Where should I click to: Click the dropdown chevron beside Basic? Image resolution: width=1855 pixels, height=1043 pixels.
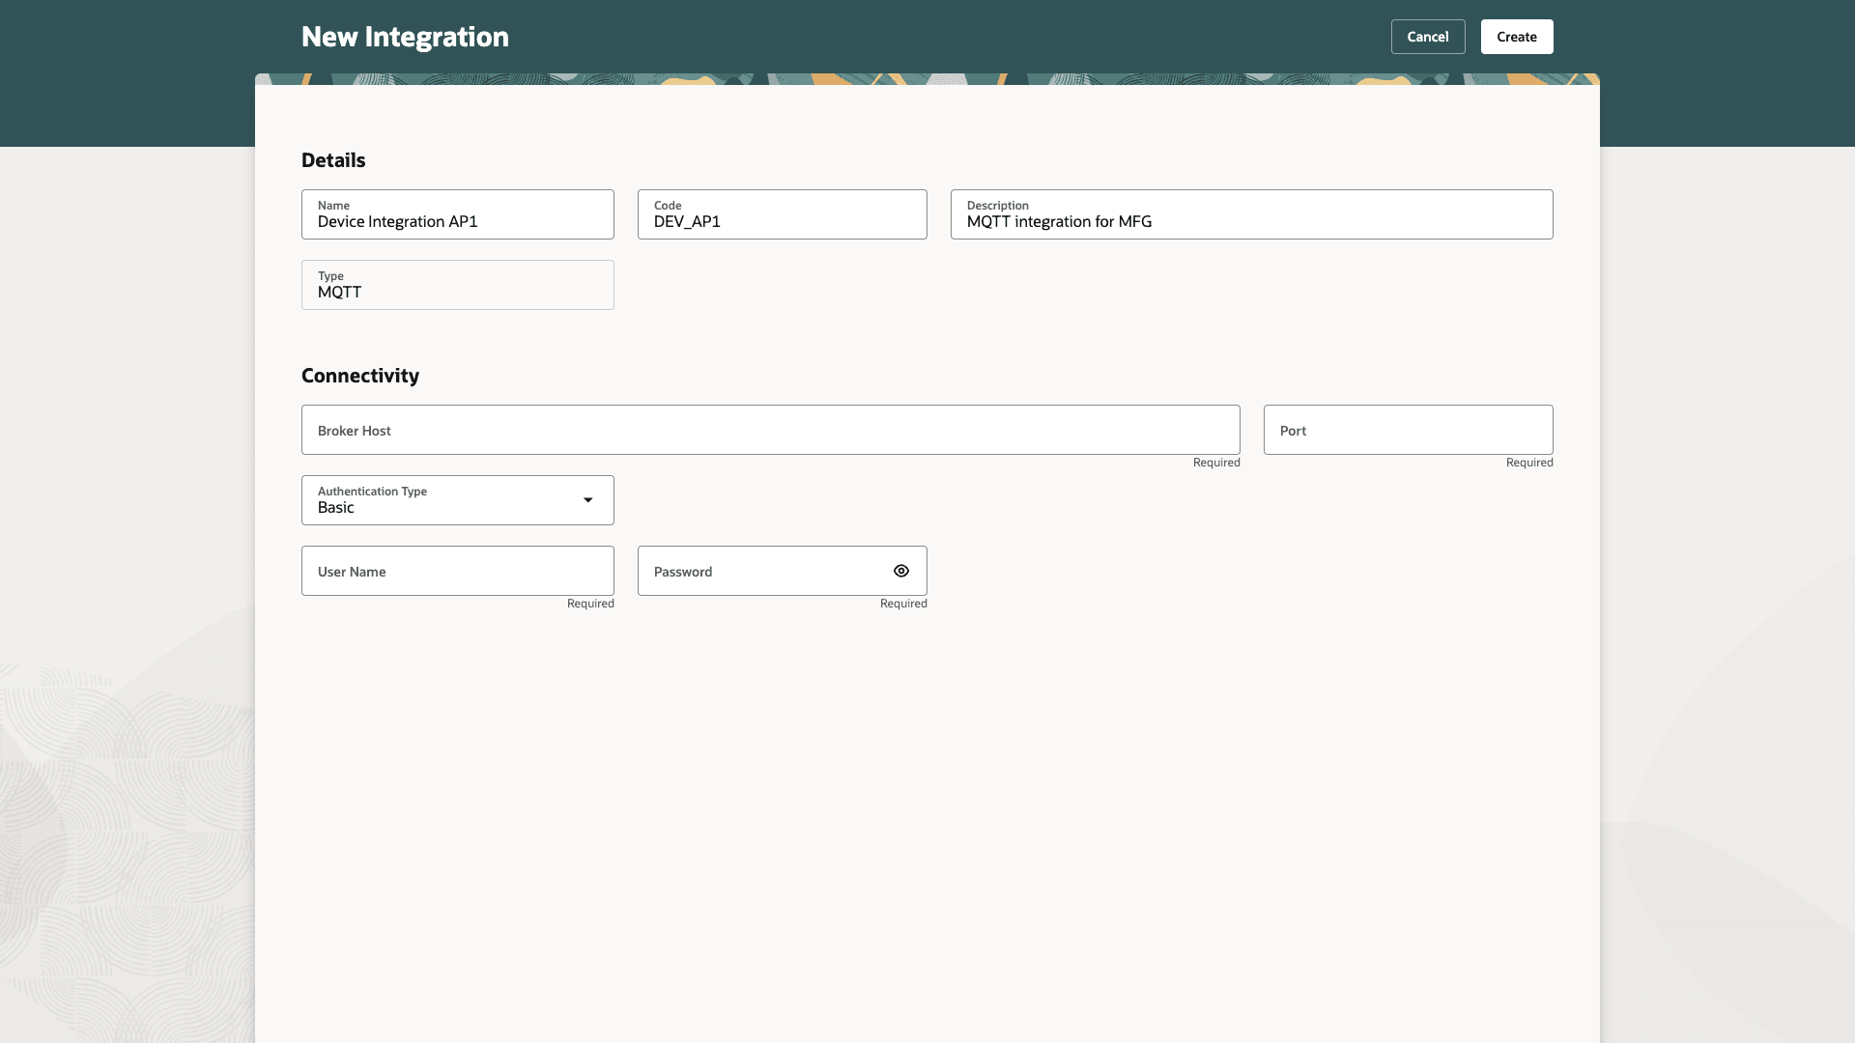pyautogui.click(x=588, y=499)
